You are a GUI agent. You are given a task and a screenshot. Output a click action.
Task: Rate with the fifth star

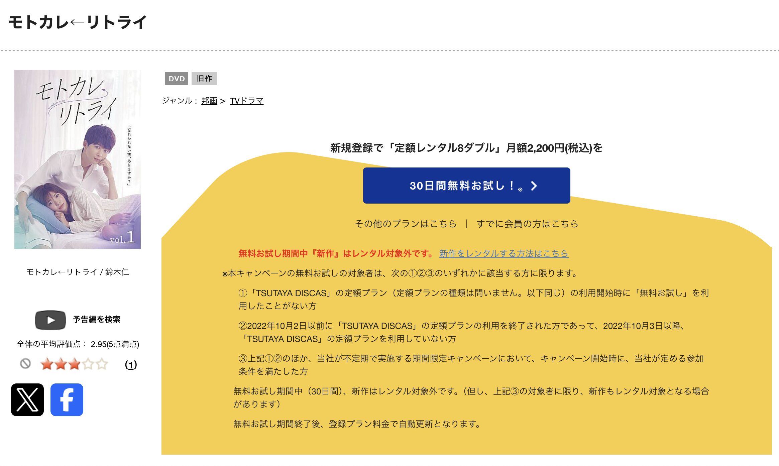pyautogui.click(x=102, y=364)
